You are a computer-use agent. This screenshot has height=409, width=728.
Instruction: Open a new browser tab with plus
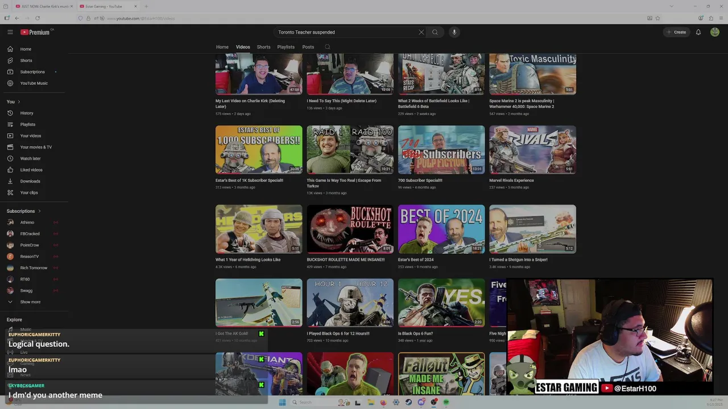(x=146, y=6)
